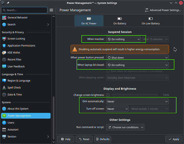Expand the Search category chevron
Viewport: 184px width, 144px height.
click(48, 24)
